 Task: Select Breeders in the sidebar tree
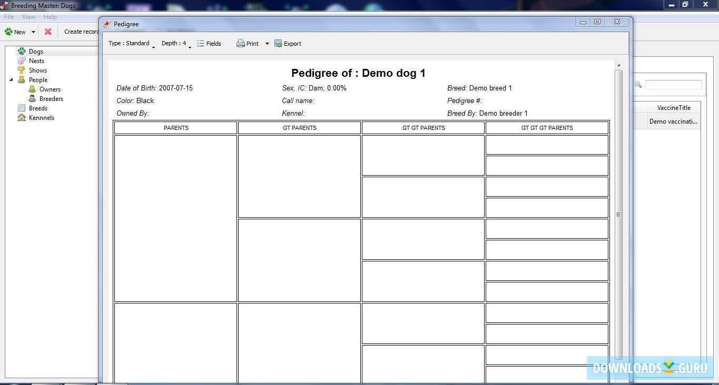pyautogui.click(x=51, y=99)
